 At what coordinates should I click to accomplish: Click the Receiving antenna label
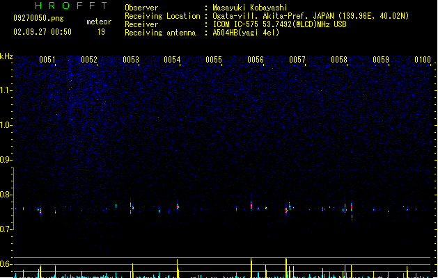pyautogui.click(x=160, y=33)
